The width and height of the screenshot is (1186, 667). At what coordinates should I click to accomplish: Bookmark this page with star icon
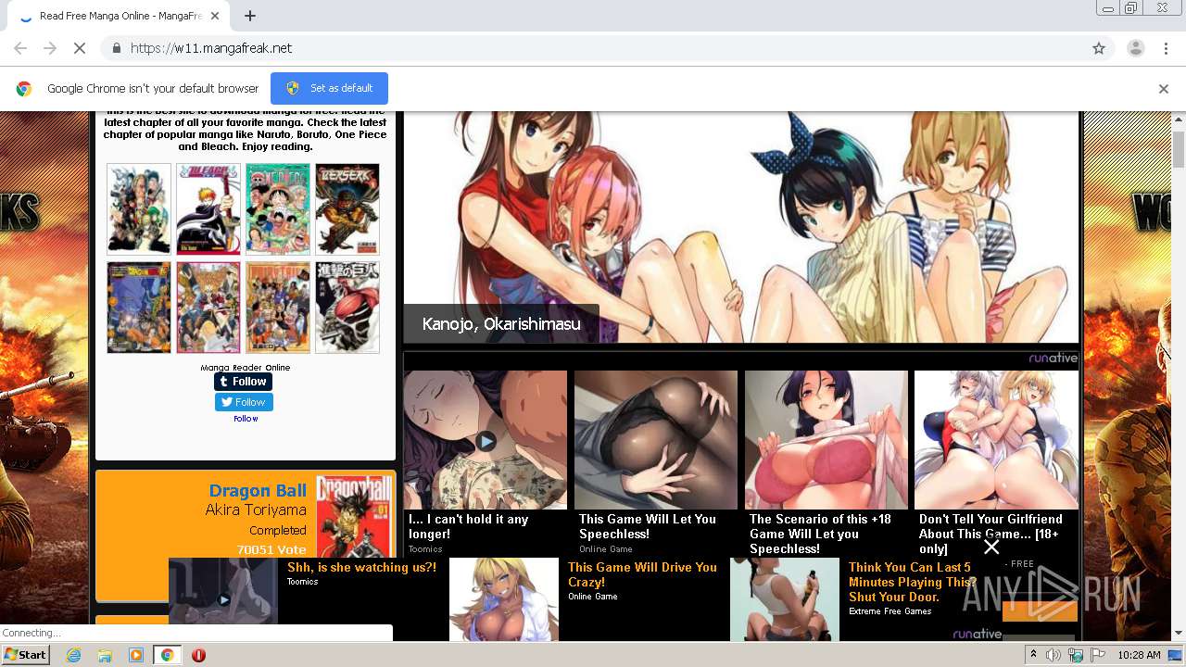[1099, 48]
